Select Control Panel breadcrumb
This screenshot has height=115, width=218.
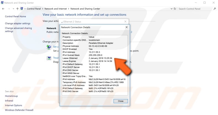pos(34,9)
